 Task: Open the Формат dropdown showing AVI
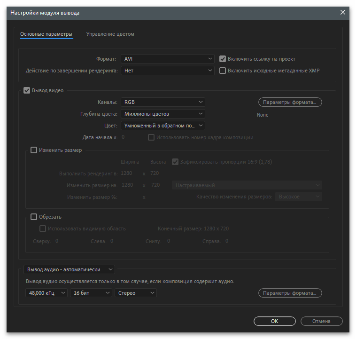168,59
